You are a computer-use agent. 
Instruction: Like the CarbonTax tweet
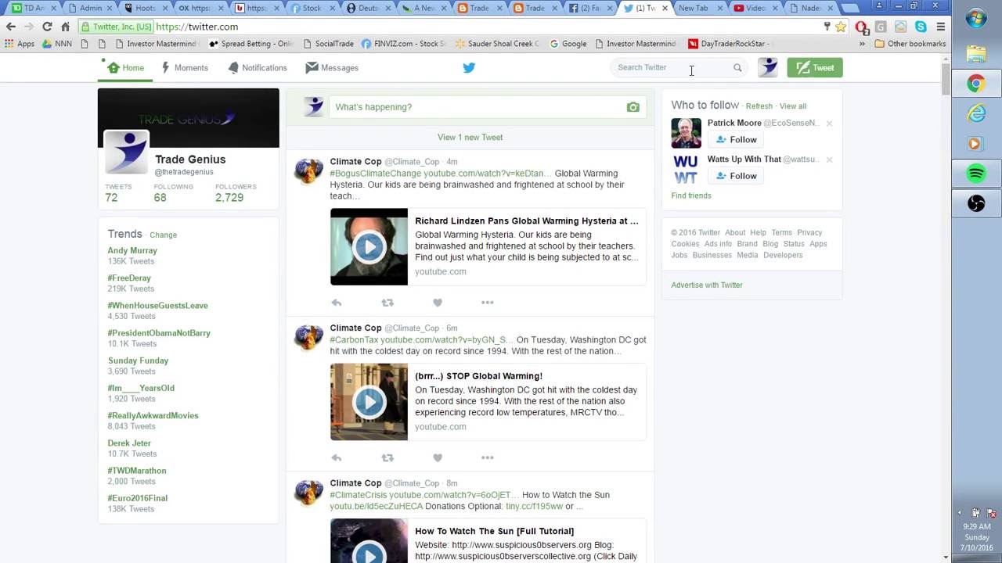(438, 457)
